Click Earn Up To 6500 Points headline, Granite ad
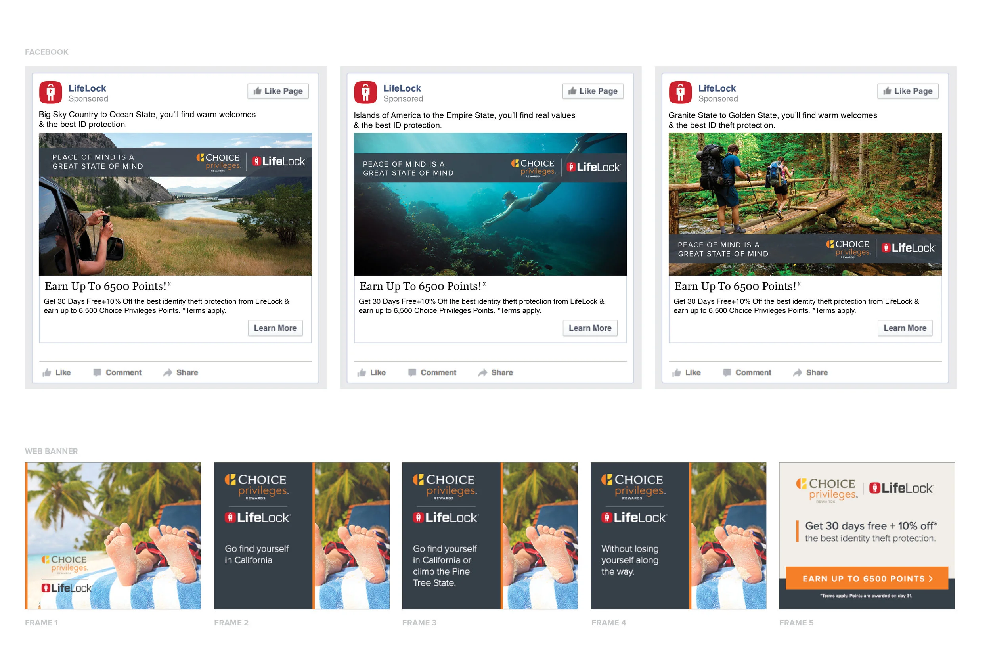 737,286
